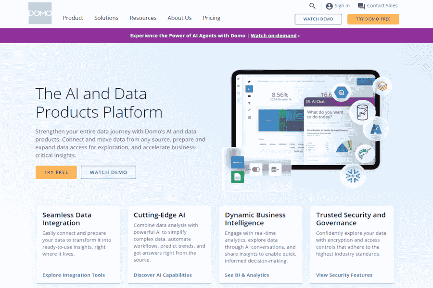Open the About Us menu
433x288 pixels.
(x=179, y=18)
